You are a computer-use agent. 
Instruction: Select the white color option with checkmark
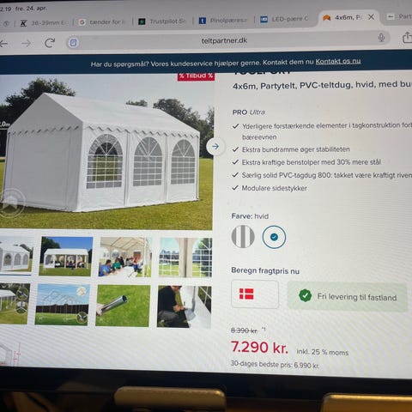[274, 237]
